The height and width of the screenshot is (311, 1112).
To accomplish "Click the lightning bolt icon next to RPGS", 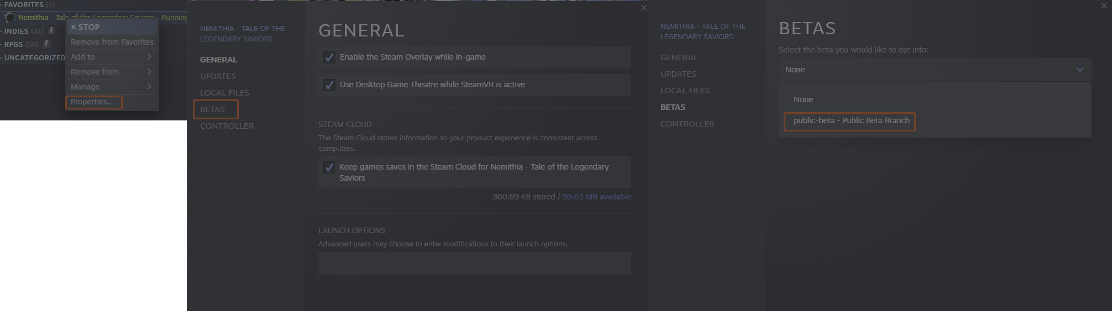I will (46, 44).
